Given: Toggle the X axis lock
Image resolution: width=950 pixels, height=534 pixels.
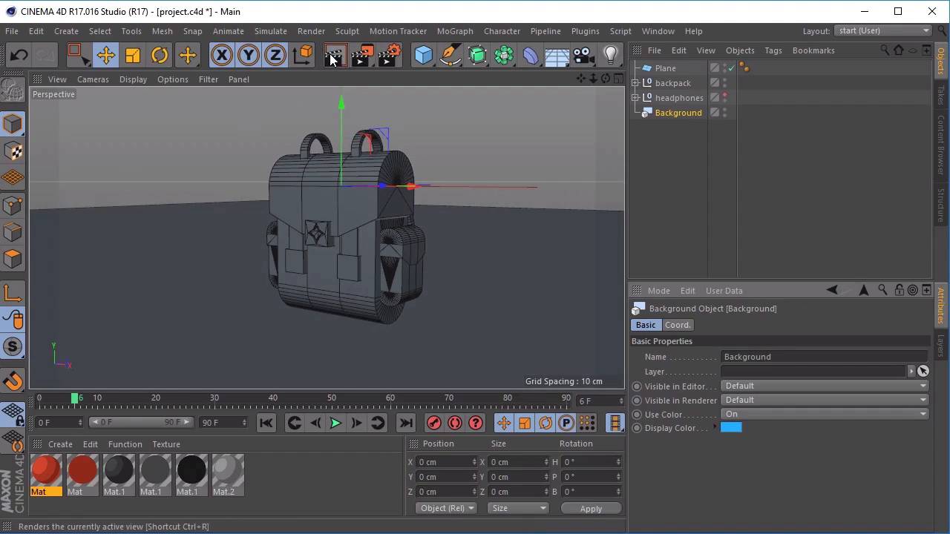Looking at the screenshot, I should click(221, 56).
